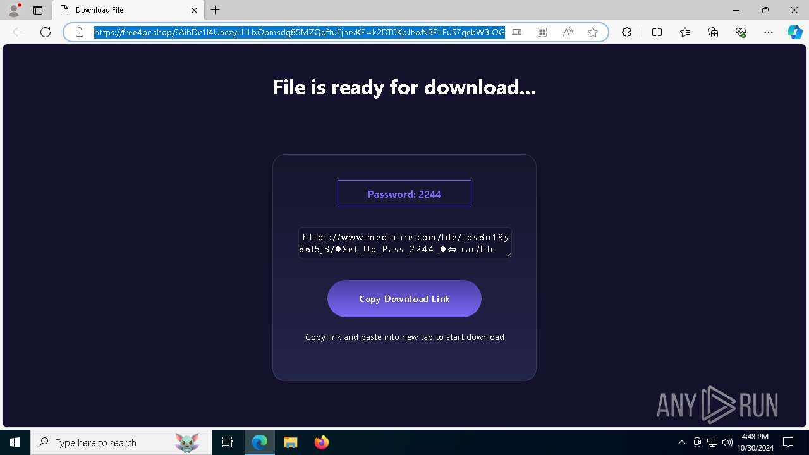Open Firefox from taskbar
Image resolution: width=809 pixels, height=455 pixels.
[x=321, y=442]
